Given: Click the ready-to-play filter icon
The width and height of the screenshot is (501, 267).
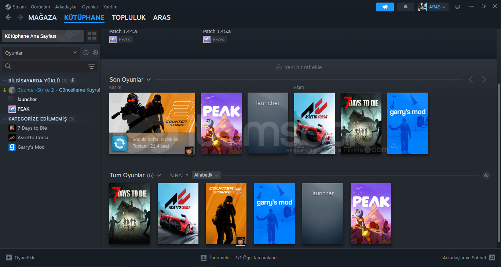Looking at the screenshot, I should click(x=95, y=53).
